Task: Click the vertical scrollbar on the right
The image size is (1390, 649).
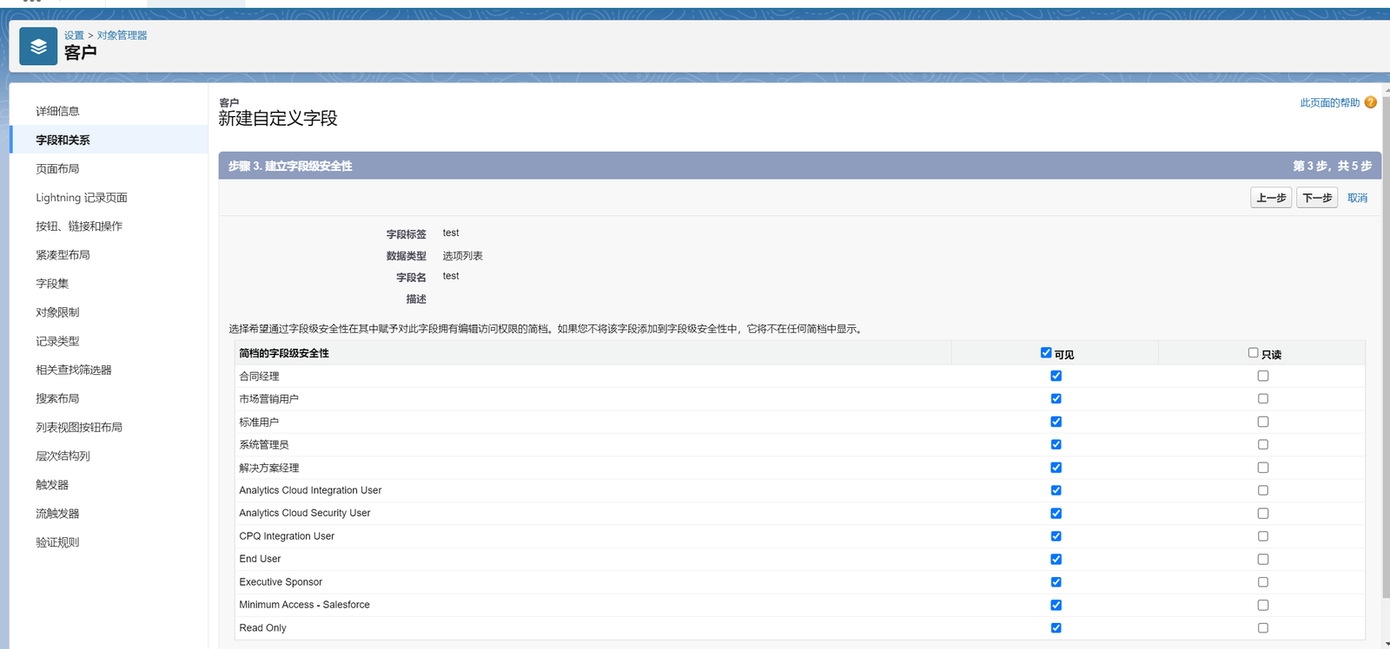Action: tap(1386, 347)
